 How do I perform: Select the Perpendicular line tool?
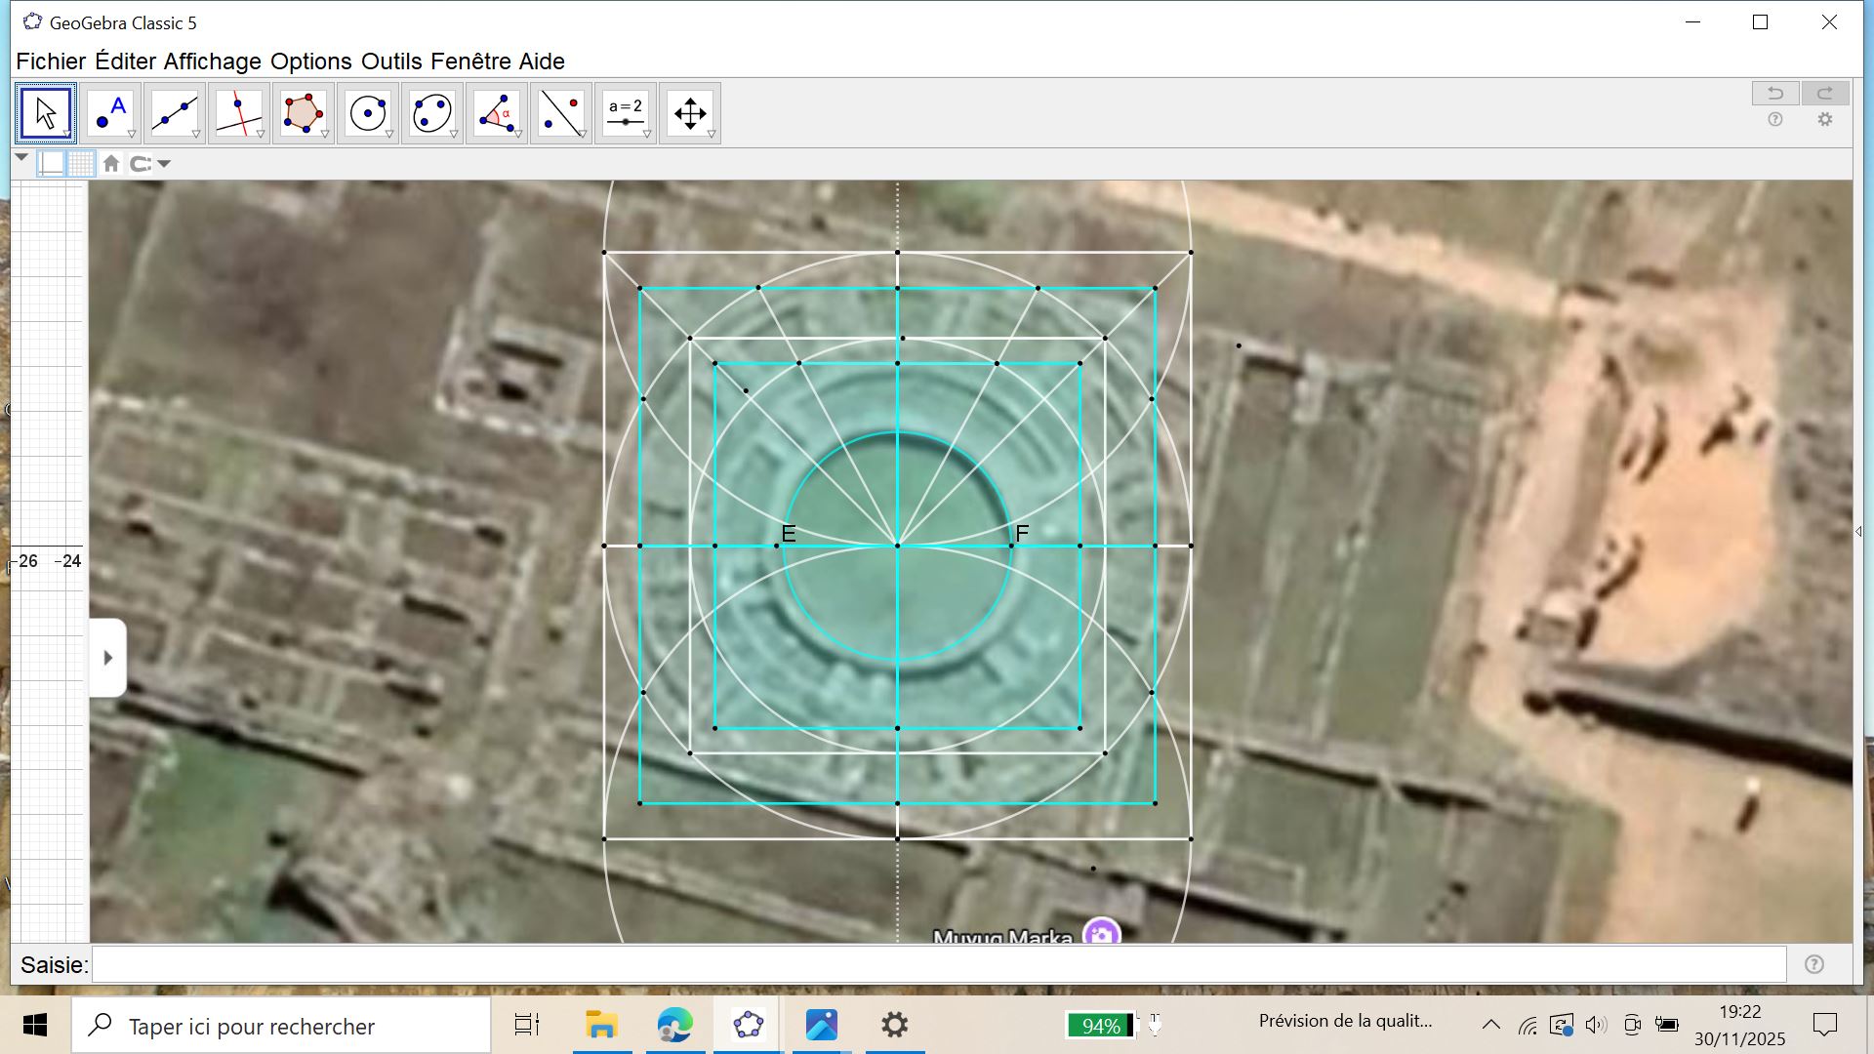238,113
